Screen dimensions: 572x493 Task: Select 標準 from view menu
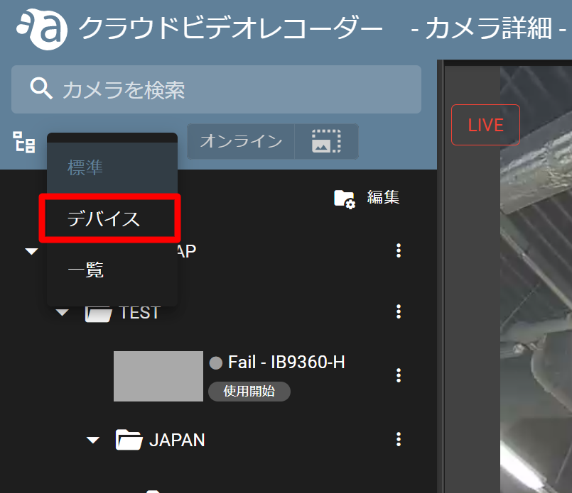click(x=112, y=168)
